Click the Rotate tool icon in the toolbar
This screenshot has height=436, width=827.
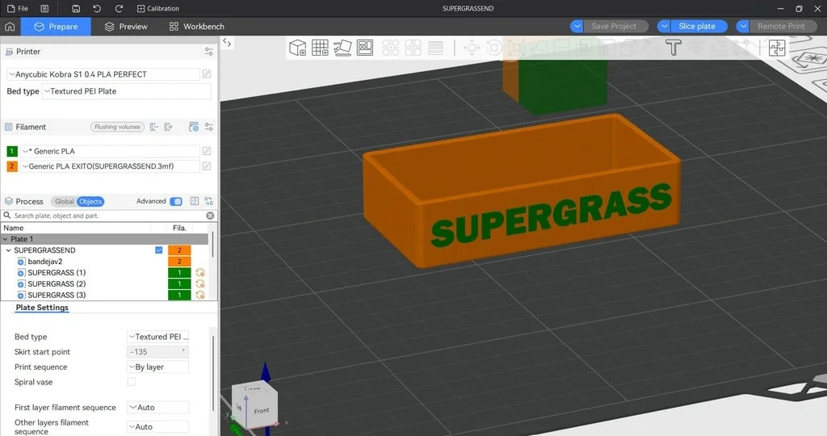(493, 48)
